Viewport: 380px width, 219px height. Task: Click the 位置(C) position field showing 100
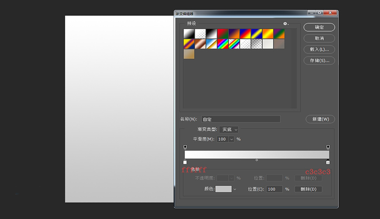274,189
